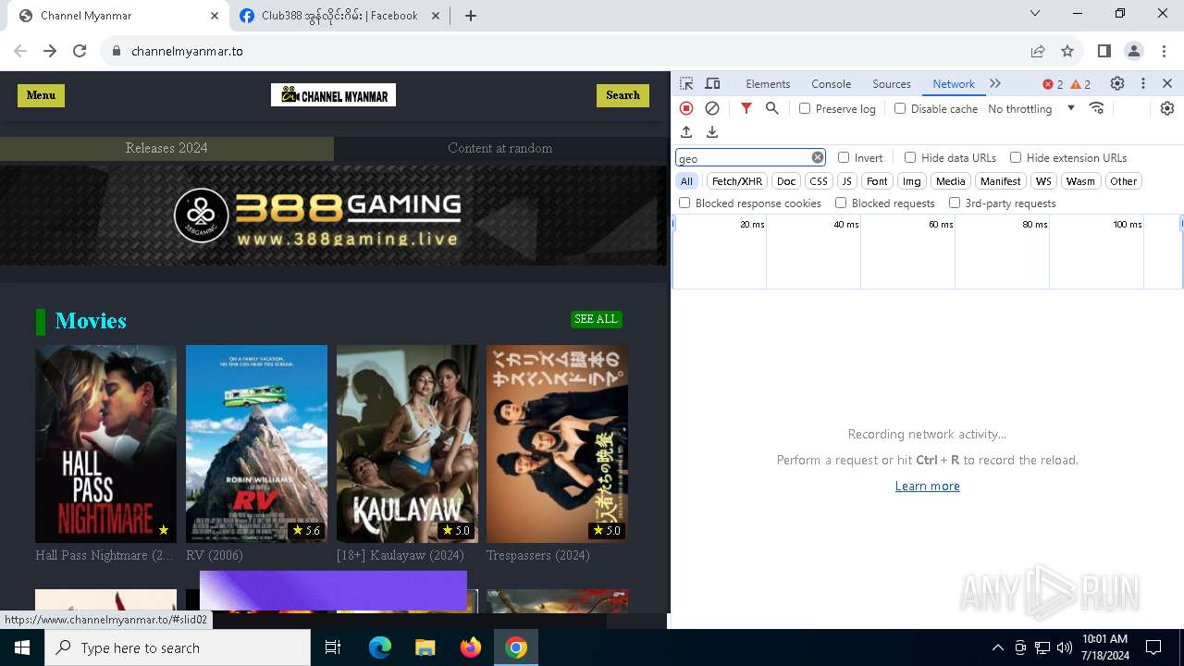This screenshot has height=666, width=1184.
Task: Check the Invert filter option
Action: pos(844,157)
